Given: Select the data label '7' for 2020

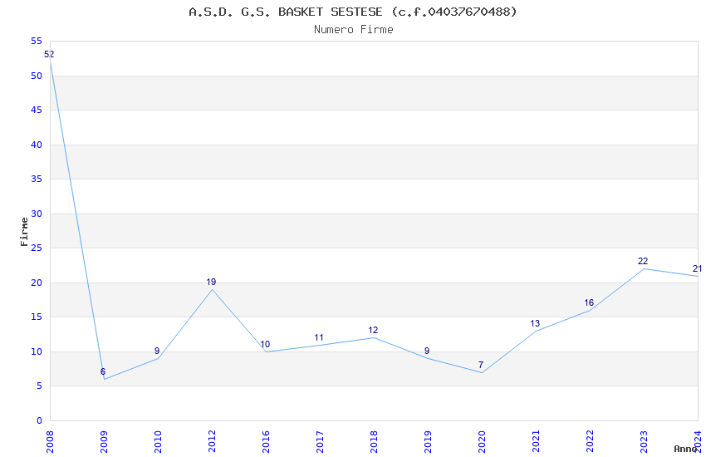Looking at the screenshot, I should tap(481, 365).
